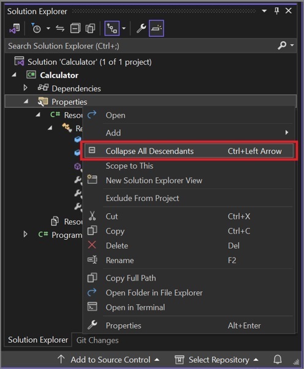This screenshot has width=304, height=369.
Task: Choose Collapse All Descendants menu entry
Action: click(x=189, y=151)
